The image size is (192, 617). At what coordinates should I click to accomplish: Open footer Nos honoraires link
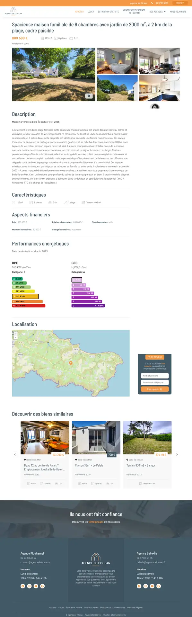(91, 608)
